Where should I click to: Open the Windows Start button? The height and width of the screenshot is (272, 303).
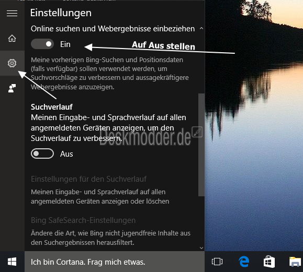[12, 262]
